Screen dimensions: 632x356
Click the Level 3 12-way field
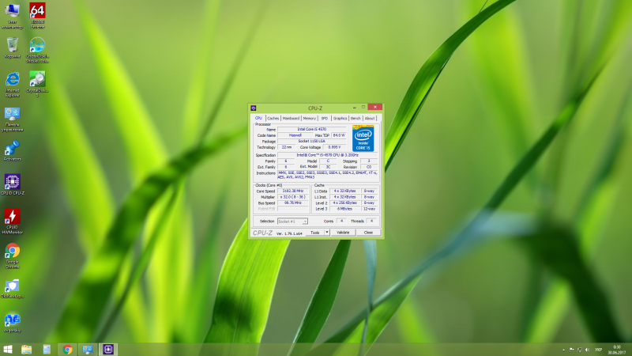pos(369,209)
